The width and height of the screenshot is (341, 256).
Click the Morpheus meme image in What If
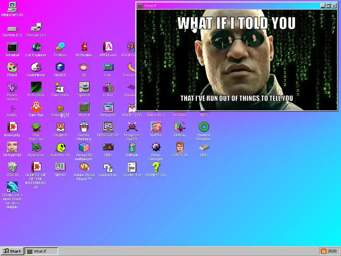(237, 60)
